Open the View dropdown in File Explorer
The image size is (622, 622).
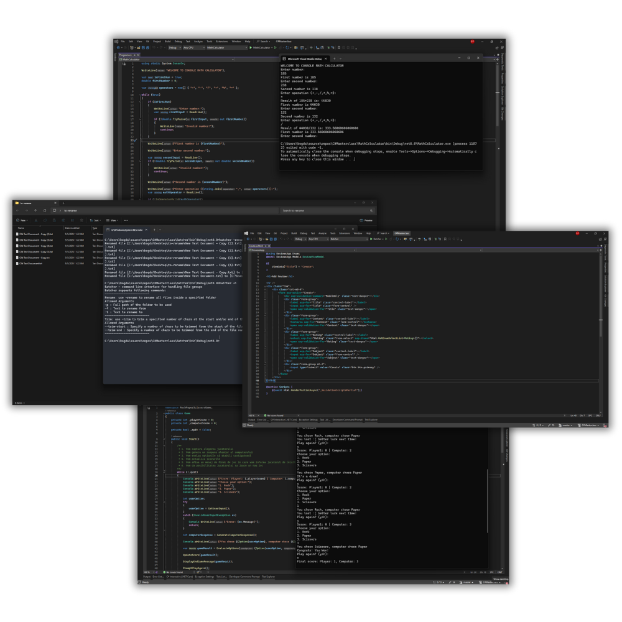[x=113, y=220]
